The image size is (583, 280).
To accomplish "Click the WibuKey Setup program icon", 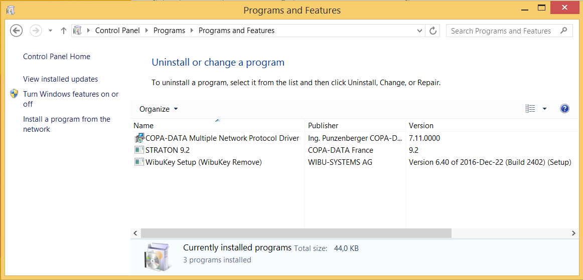I will click(139, 162).
